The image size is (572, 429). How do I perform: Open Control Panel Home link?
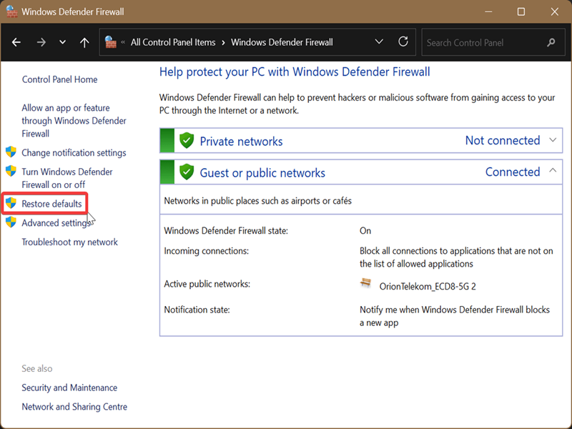tap(59, 79)
